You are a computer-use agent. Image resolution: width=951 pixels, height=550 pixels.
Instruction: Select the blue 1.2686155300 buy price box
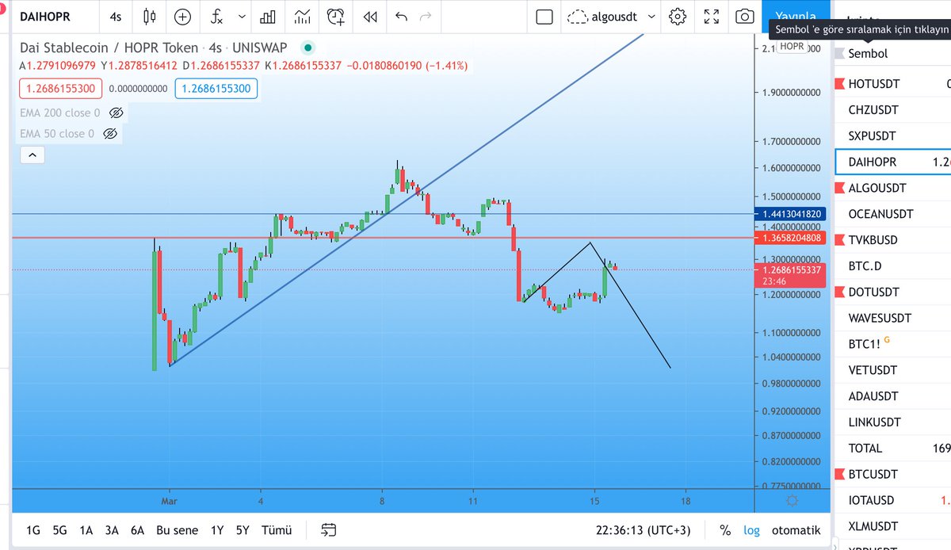[216, 89]
